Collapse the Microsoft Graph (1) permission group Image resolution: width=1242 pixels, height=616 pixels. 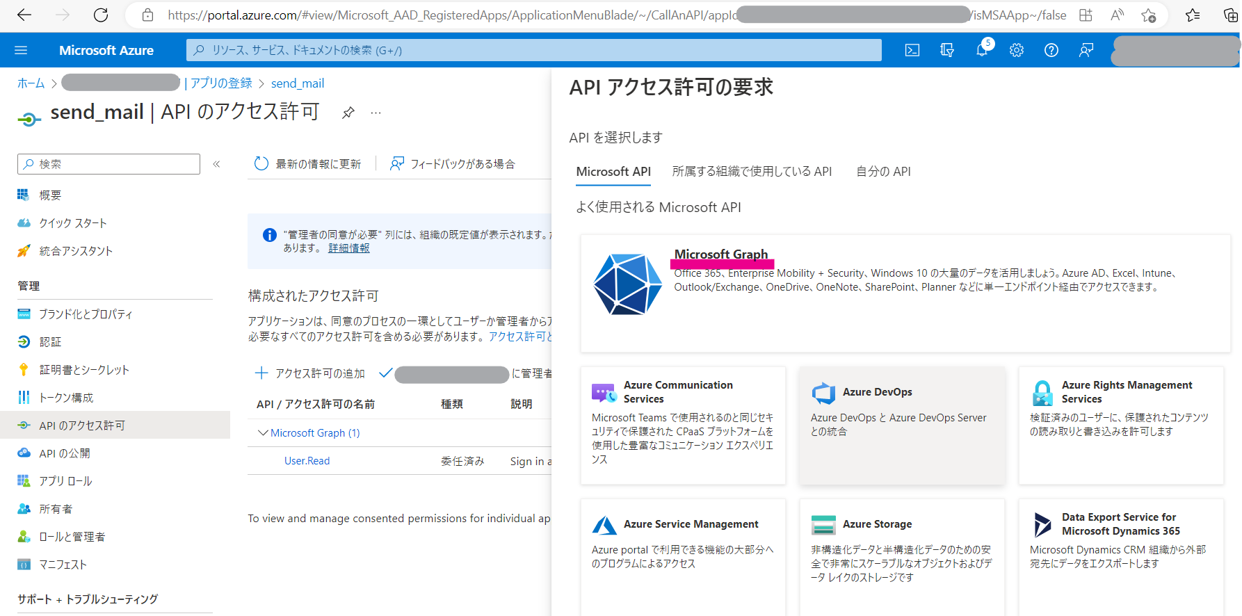(x=263, y=432)
